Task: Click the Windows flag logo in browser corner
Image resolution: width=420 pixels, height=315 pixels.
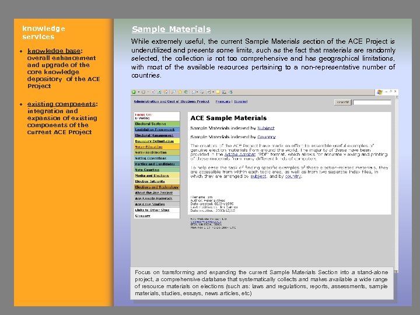Action: click(x=380, y=92)
